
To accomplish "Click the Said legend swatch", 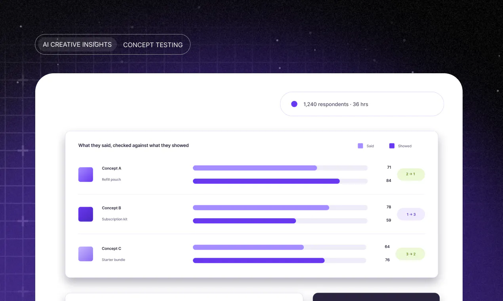I will (x=360, y=146).
